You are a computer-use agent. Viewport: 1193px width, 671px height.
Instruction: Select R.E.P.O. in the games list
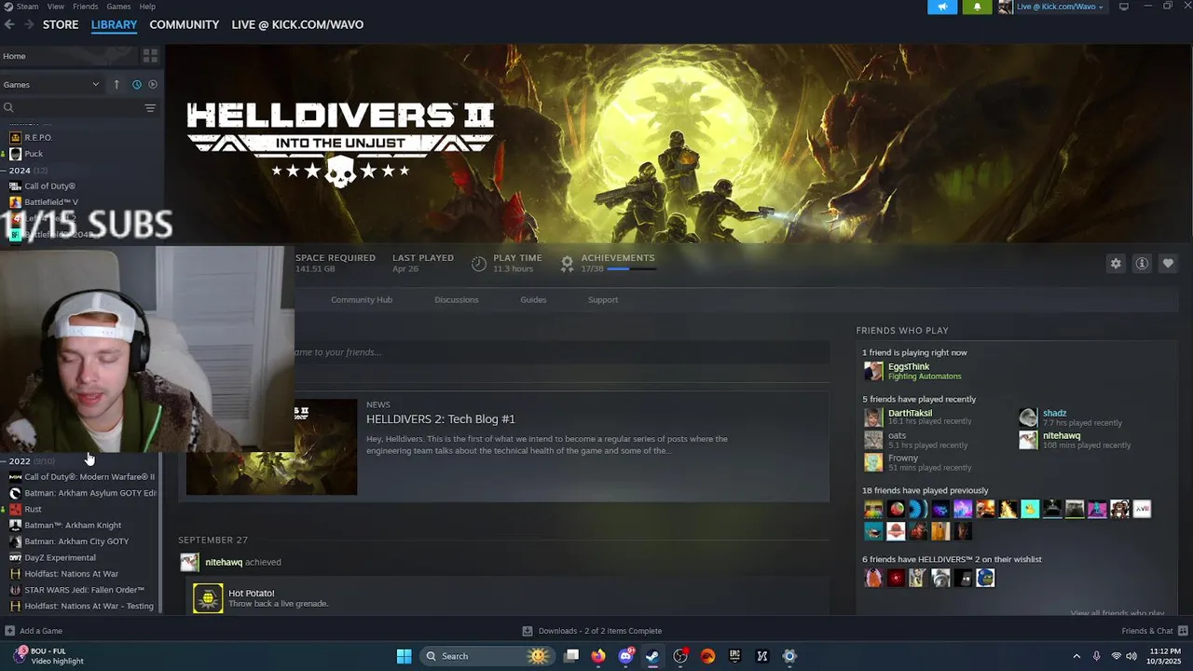38,138
